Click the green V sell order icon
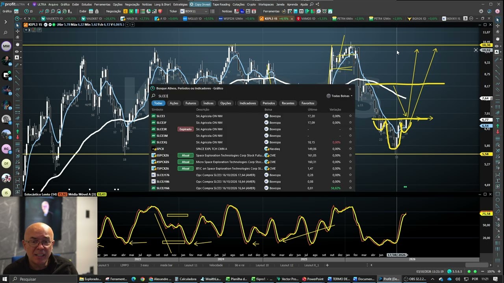The width and height of the screenshot is (504, 283). click(131, 11)
